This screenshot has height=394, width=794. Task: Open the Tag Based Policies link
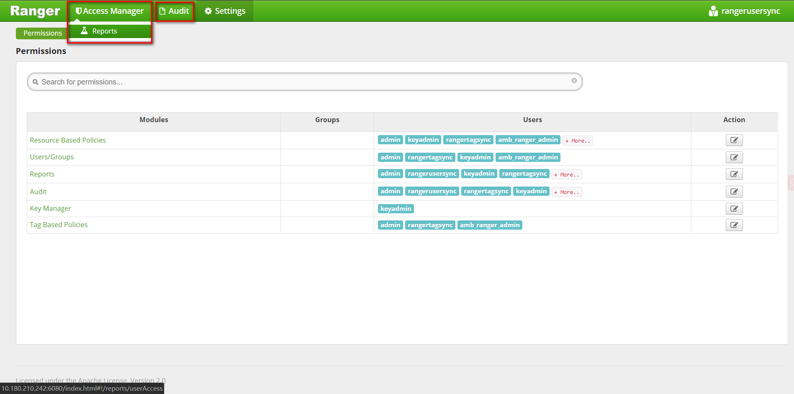pyautogui.click(x=59, y=225)
